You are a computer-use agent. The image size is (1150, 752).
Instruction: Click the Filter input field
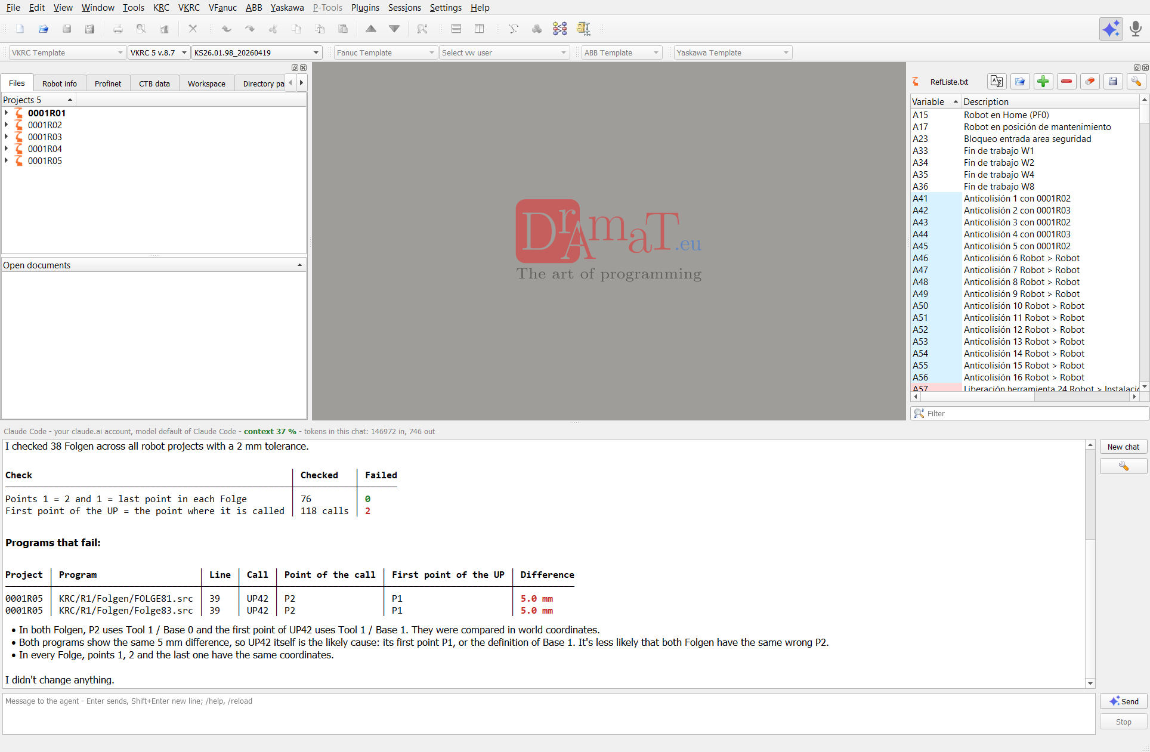(1030, 413)
